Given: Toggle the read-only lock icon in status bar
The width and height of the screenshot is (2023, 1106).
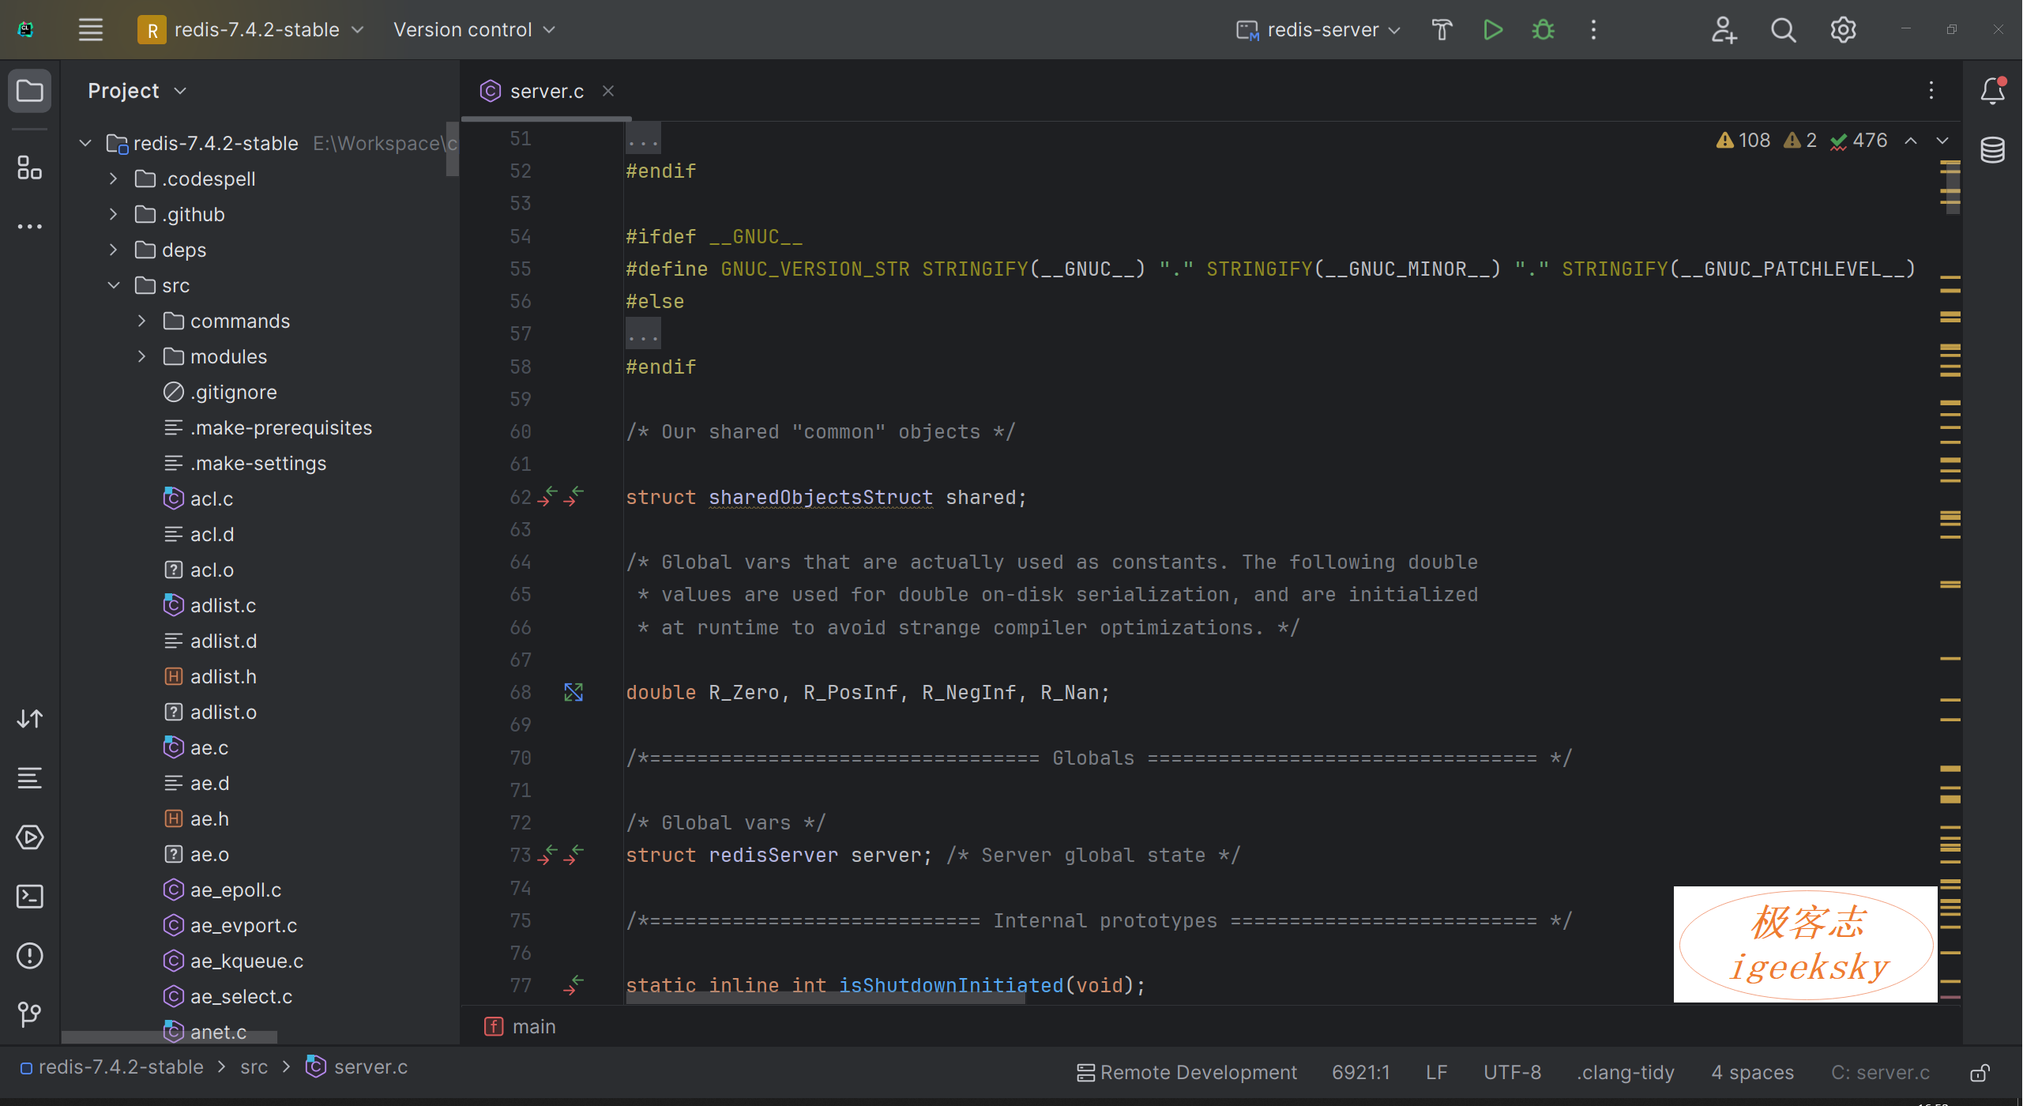Looking at the screenshot, I should tap(1980, 1073).
